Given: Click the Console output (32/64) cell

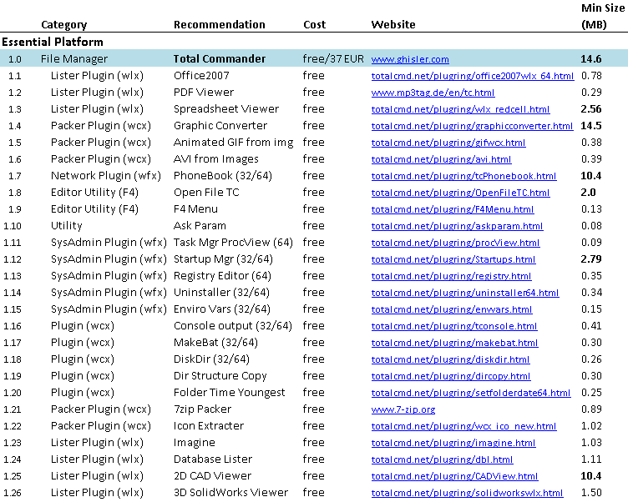Looking at the screenshot, I should [233, 326].
